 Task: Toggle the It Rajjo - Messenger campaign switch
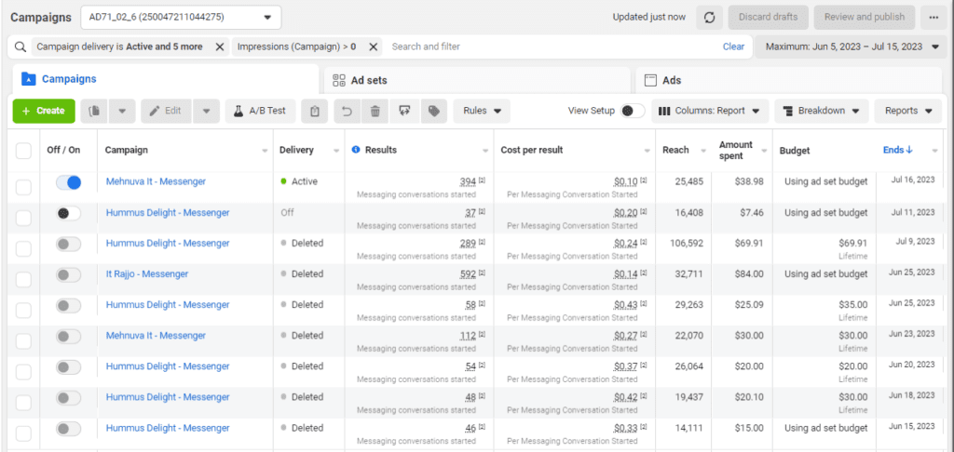[x=68, y=274]
